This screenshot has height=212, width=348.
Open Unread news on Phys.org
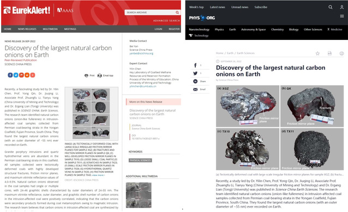coord(239,7)
